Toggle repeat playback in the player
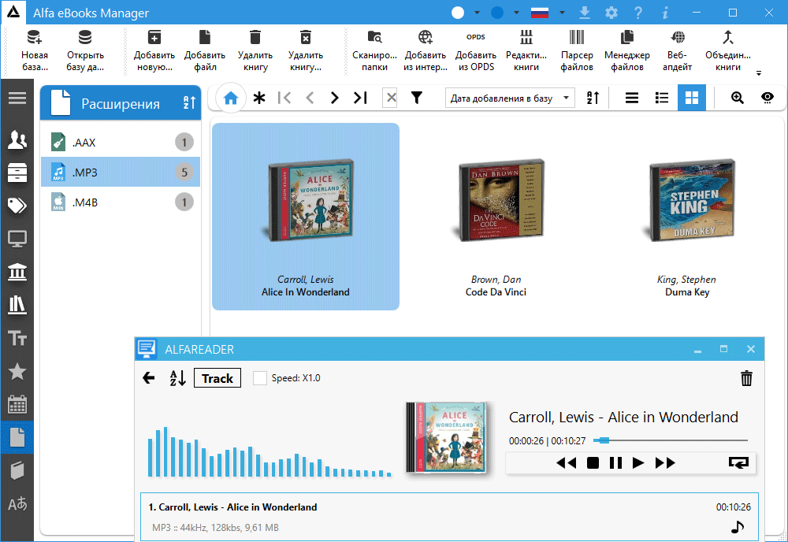The image size is (788, 542). (739, 463)
